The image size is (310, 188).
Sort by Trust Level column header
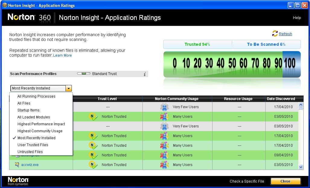coord(107,99)
